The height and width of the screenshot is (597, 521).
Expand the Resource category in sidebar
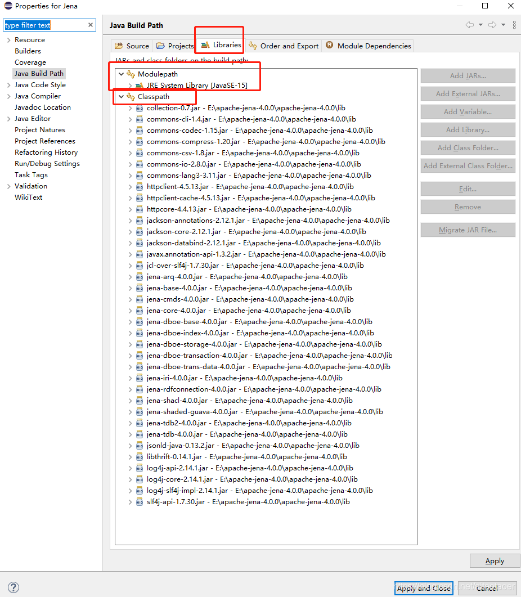tap(8, 40)
